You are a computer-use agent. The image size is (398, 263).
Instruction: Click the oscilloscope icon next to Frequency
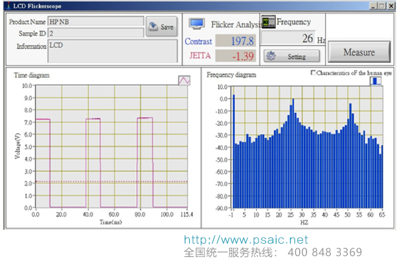[269, 22]
